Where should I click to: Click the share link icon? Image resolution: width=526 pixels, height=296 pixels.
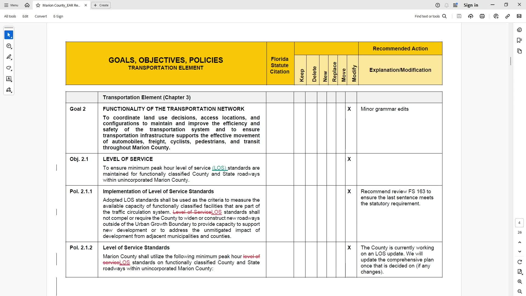pyautogui.click(x=508, y=16)
